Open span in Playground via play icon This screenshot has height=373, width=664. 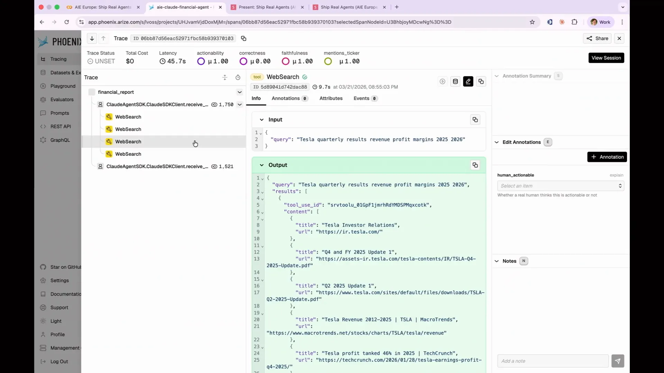click(x=442, y=82)
